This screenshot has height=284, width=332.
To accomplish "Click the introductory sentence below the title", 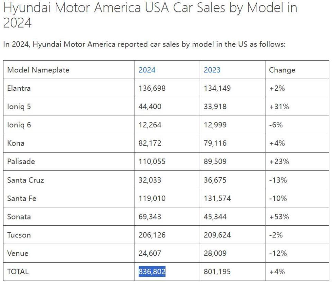I will pos(144,44).
